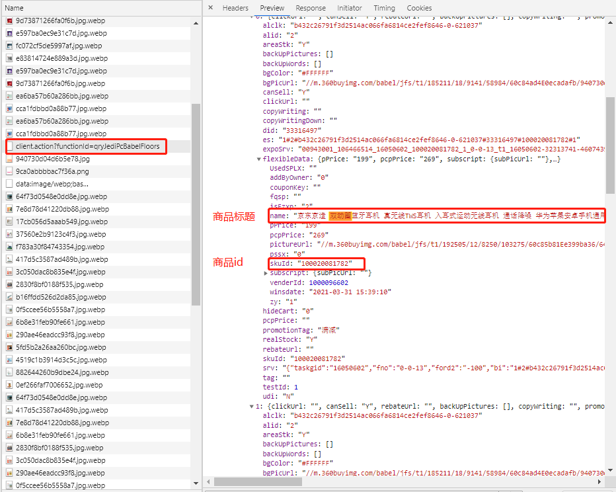Click request list scroll-down arrow
Image resolution: width=616 pixels, height=492 pixels.
[x=196, y=483]
